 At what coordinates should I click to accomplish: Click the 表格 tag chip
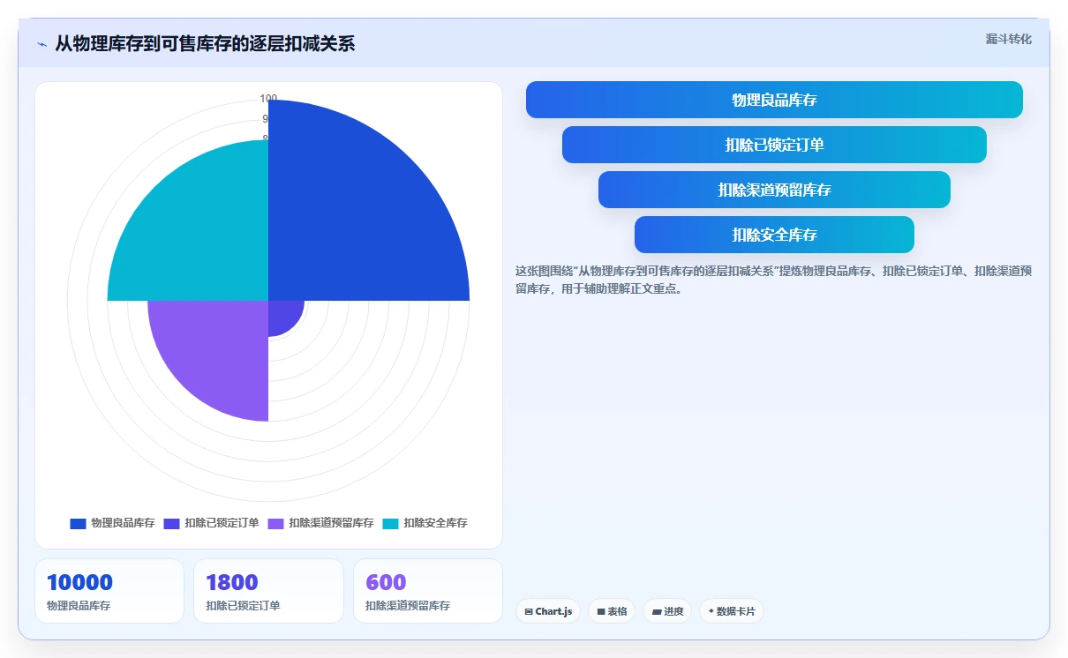click(x=612, y=611)
